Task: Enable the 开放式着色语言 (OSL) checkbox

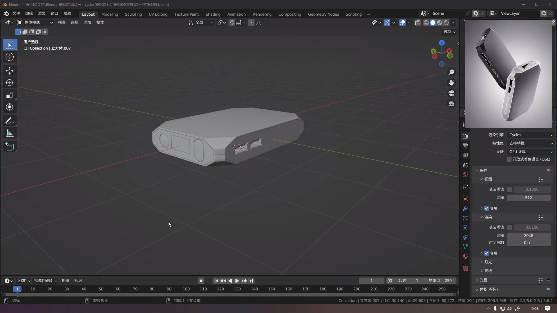Action: pos(509,159)
